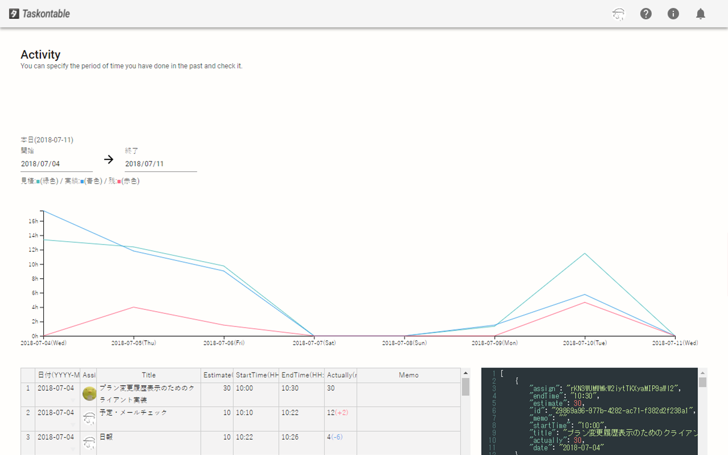Image resolution: width=728 pixels, height=455 pixels.
Task: Click the assignee avatar beside 予定・メールチェック
Action: [89, 417]
